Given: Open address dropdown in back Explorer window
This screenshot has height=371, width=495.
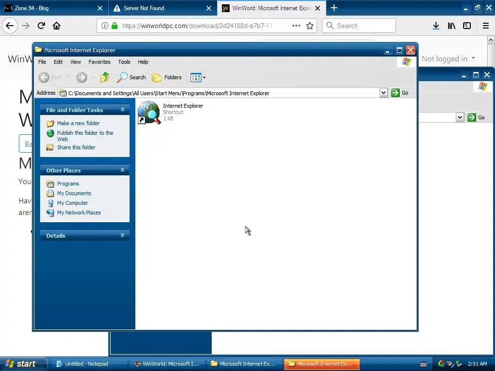Looking at the screenshot, I should click(460, 117).
